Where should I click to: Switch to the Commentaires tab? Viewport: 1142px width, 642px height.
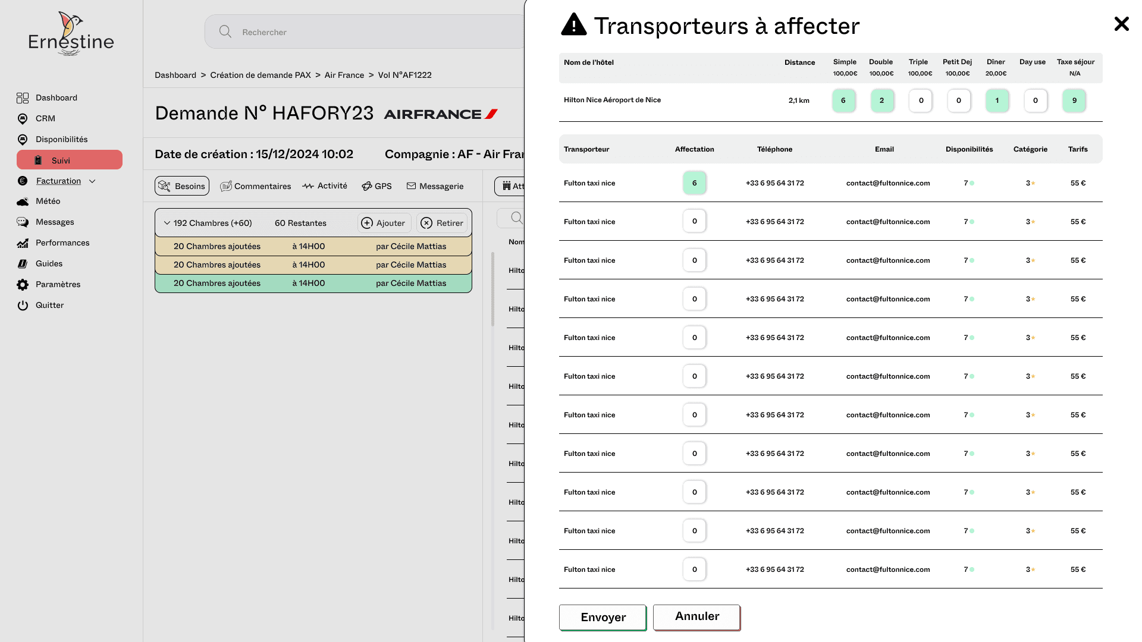coord(256,186)
